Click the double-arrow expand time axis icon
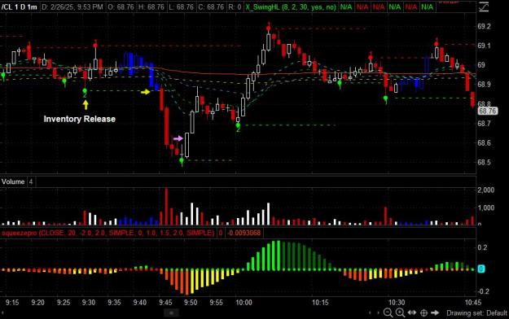This screenshot has width=509, height=319. coord(412,312)
